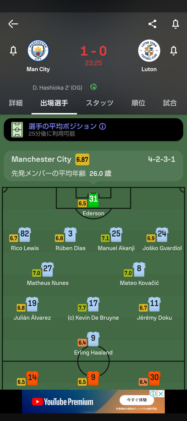Show info for average positions (i icon)
187x421 pixels.
pos(102,126)
